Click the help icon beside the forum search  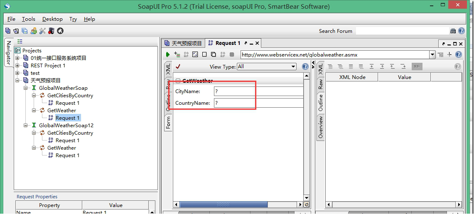pyautogui.click(x=461, y=31)
